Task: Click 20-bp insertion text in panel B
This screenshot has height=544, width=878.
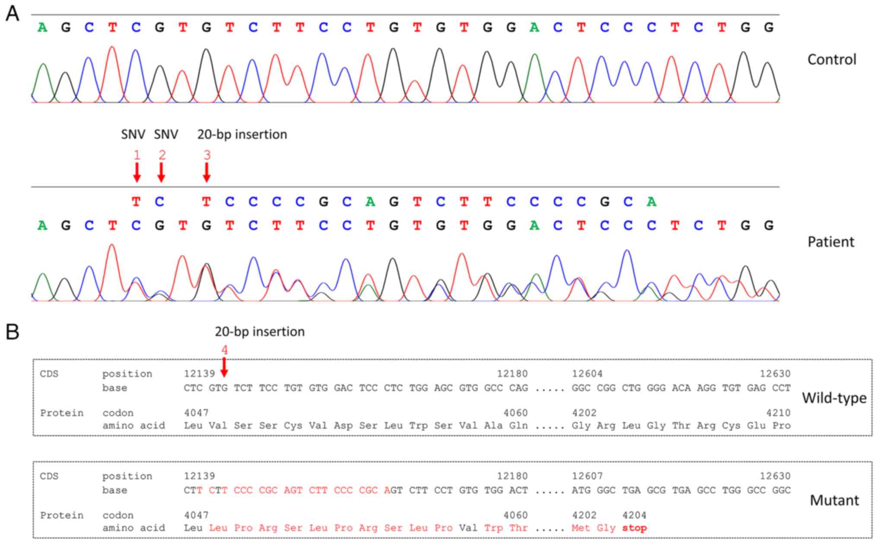Action: tap(260, 332)
